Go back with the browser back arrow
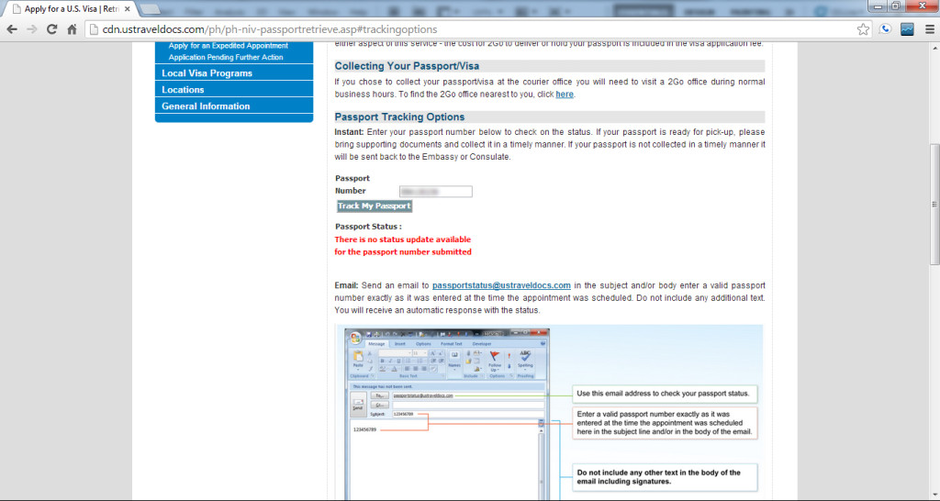The width and height of the screenshot is (940, 501). 12,29
